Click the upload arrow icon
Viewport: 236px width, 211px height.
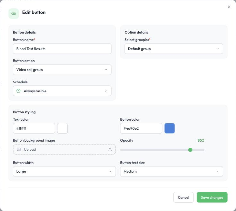click(x=110, y=149)
